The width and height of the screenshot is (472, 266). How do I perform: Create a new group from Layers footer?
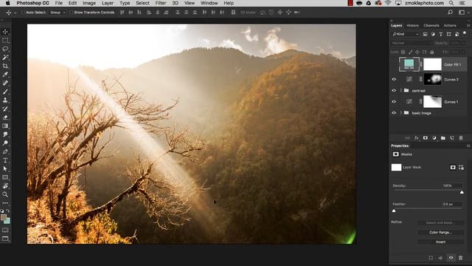pyautogui.click(x=443, y=138)
